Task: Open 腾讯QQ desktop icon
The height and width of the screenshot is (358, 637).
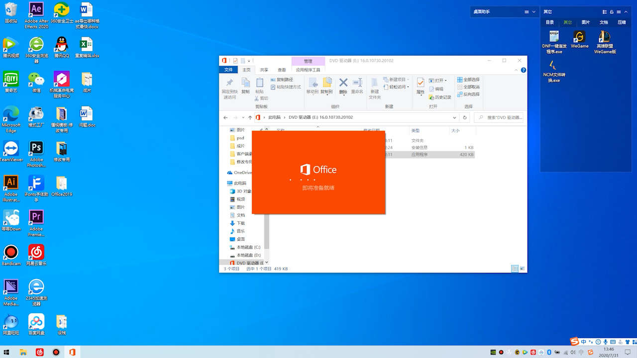Action: [x=61, y=48]
